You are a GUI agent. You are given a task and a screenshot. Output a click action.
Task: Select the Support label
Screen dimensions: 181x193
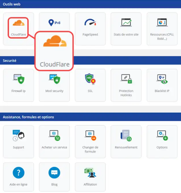19,147
